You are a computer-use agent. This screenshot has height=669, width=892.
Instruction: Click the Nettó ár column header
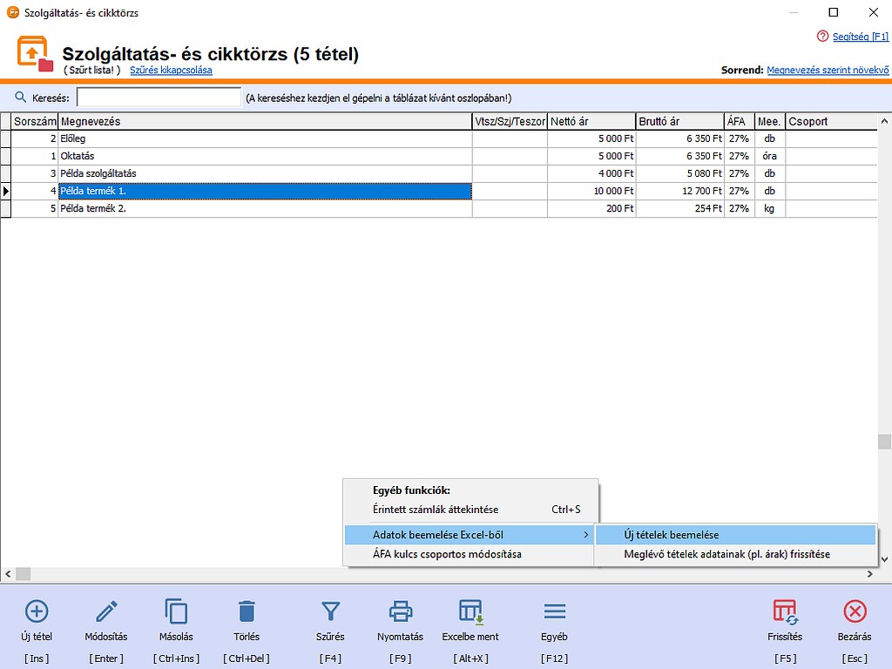pos(591,122)
